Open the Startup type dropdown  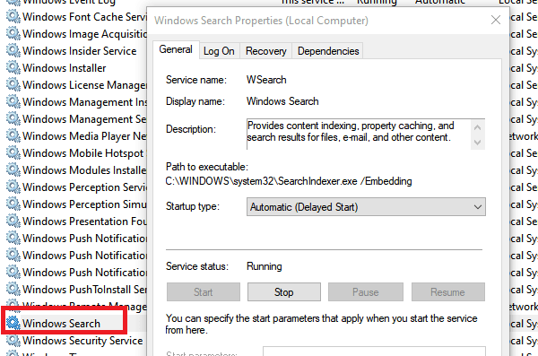[366, 206]
